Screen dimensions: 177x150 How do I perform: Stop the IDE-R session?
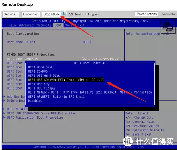(51, 14)
